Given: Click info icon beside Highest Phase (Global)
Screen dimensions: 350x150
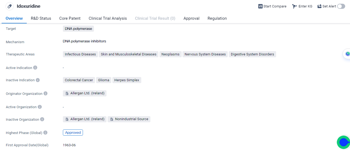Looking at the screenshot, I should pos(45,133).
